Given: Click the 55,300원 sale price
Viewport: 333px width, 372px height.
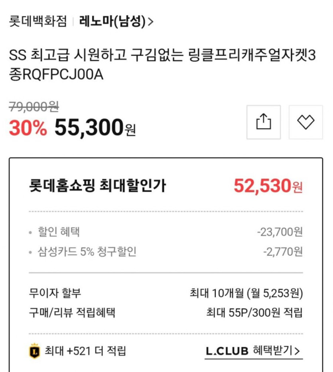Looking at the screenshot, I should [x=95, y=128].
